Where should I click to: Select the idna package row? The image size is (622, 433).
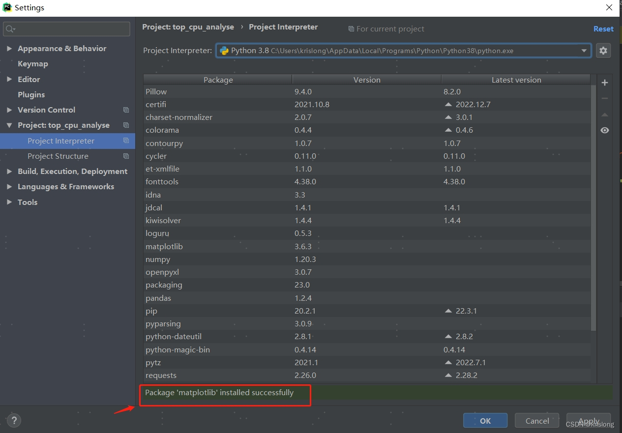click(367, 195)
